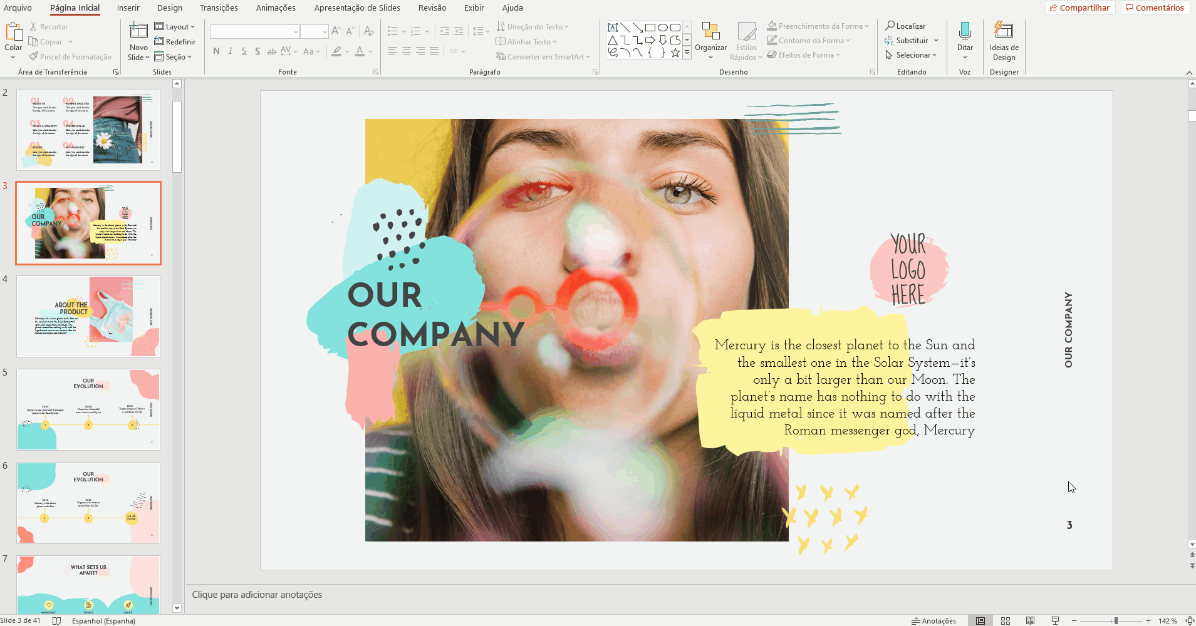Click font color swatch A
The image size is (1196, 626).
coord(360,51)
